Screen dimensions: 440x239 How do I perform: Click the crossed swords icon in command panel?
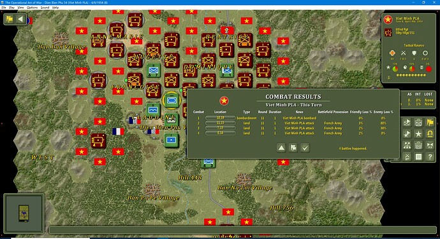tap(407, 157)
